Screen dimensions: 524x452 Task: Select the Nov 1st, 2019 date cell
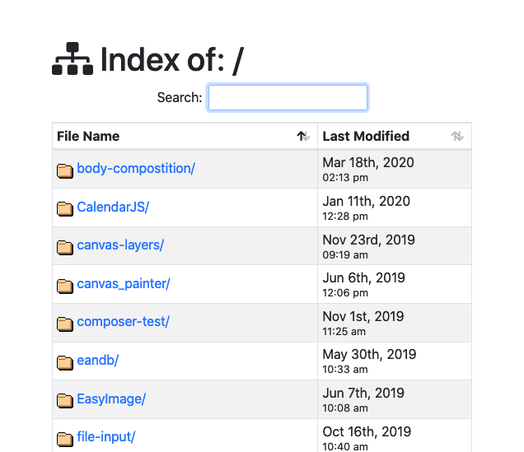[395, 323]
